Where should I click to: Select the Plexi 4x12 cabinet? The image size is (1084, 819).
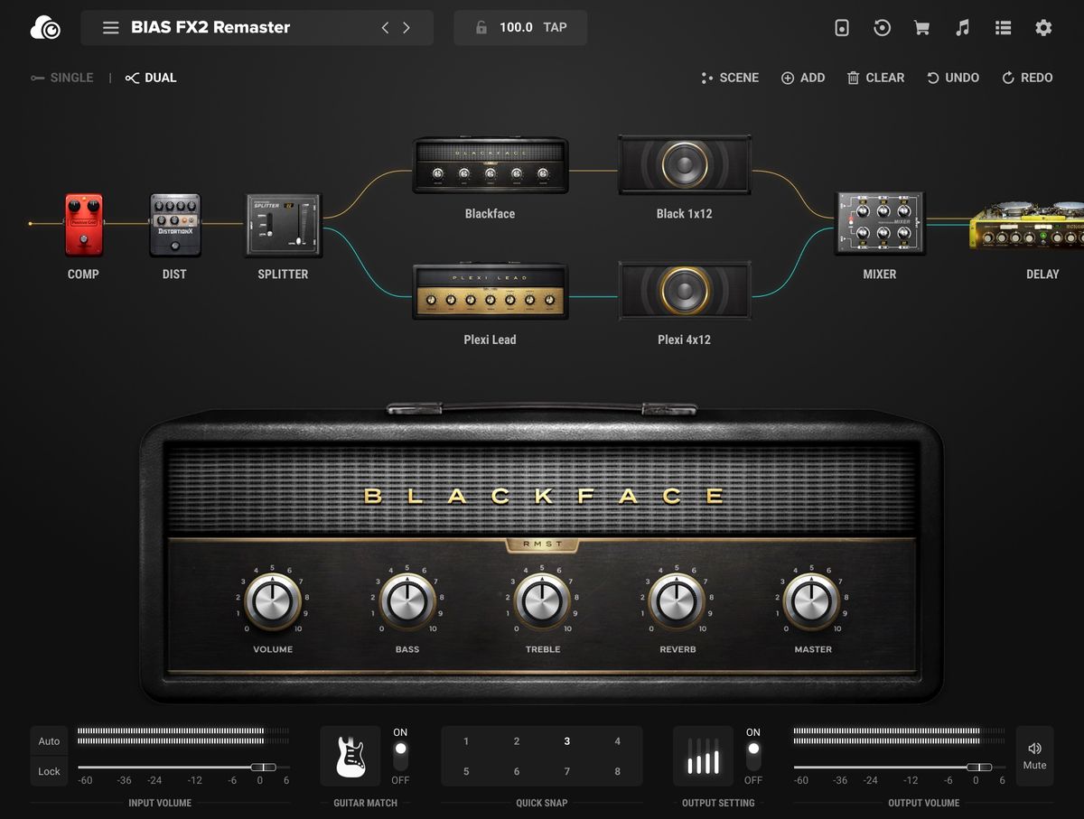685,291
